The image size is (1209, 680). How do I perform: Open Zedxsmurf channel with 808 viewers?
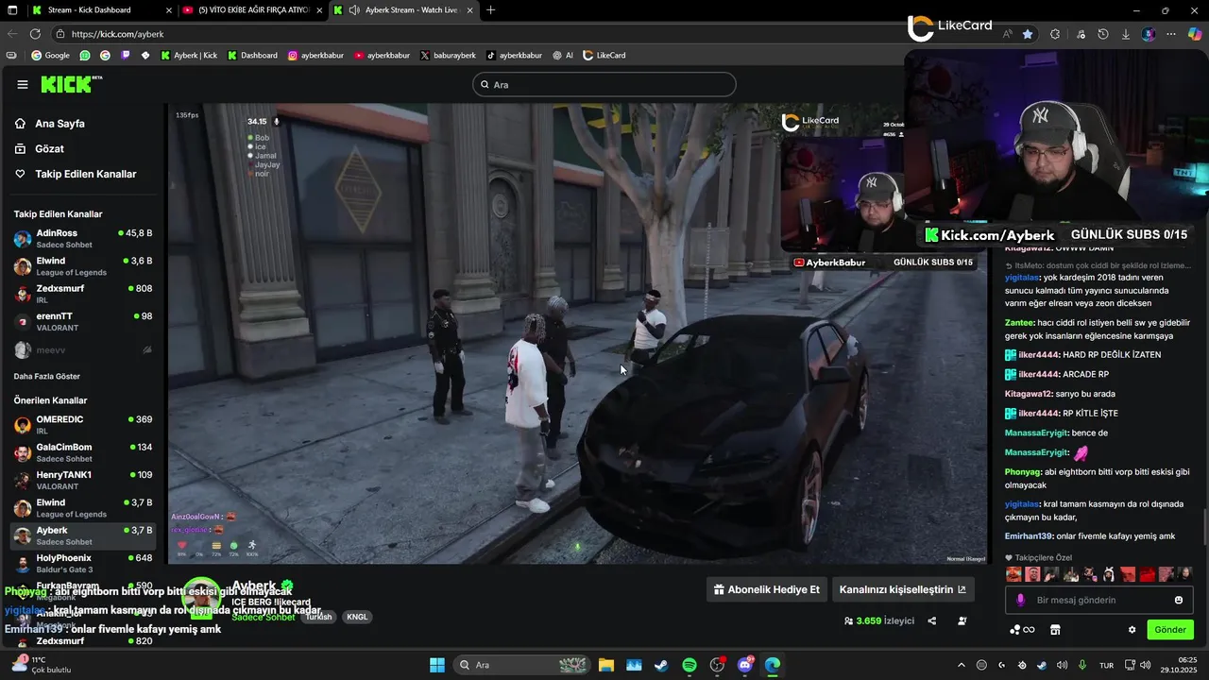(83, 294)
